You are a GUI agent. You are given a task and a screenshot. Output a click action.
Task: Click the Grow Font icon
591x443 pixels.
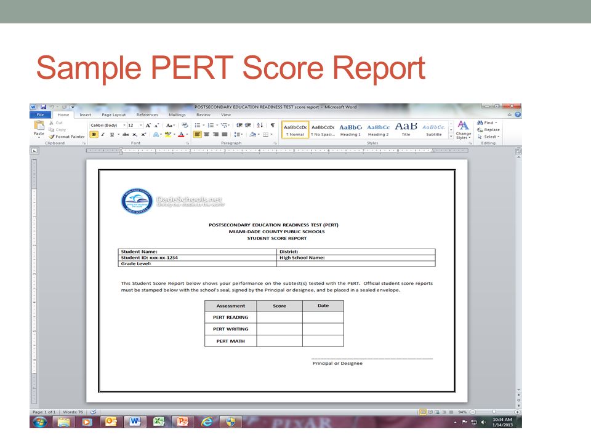pos(148,126)
